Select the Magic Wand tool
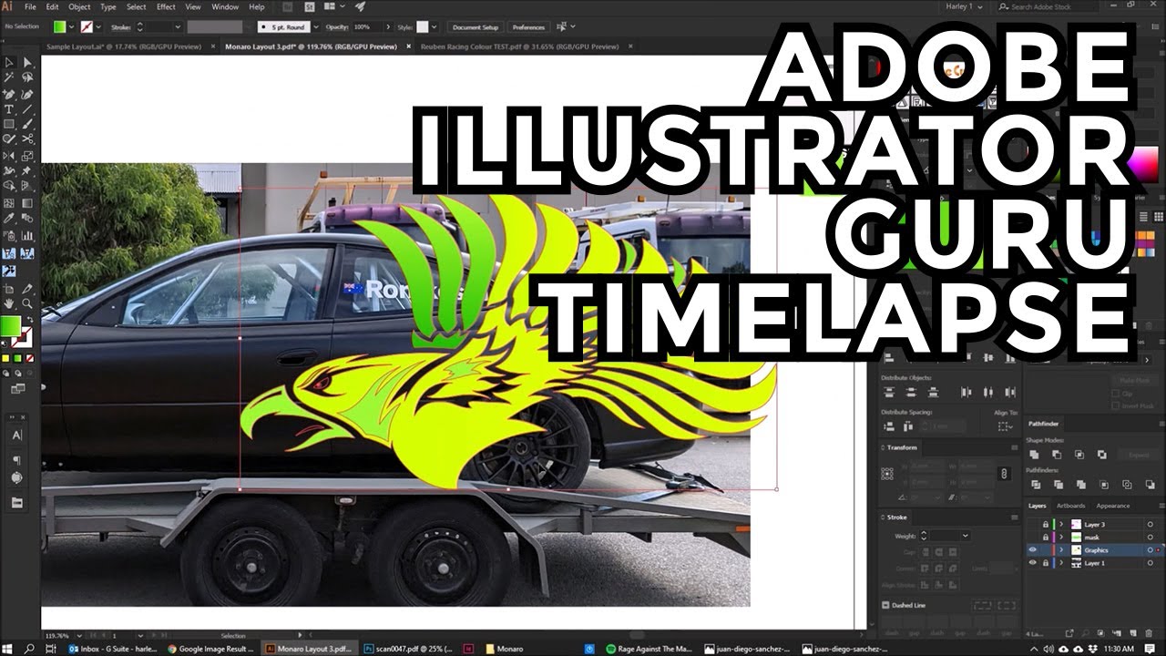Image resolution: width=1166 pixels, height=656 pixels. [x=9, y=77]
